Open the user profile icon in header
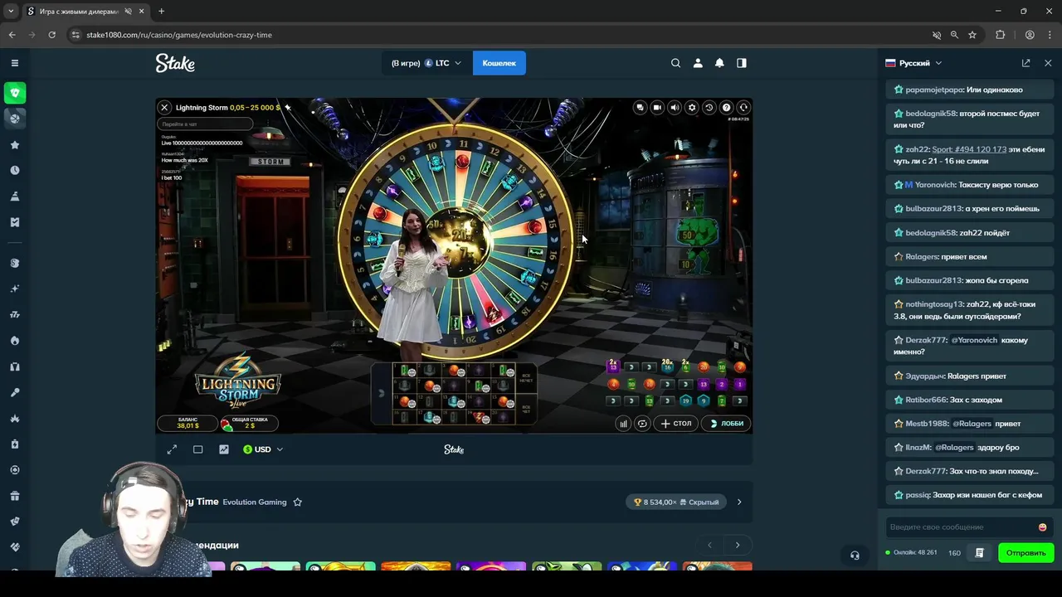The image size is (1062, 597). coord(698,63)
